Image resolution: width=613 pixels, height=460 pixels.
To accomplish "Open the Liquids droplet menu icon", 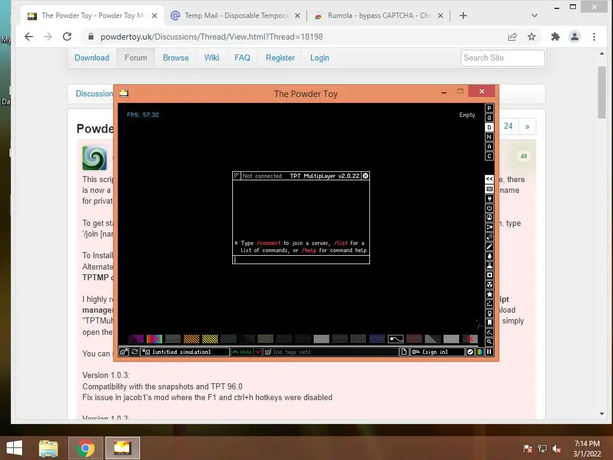I will (x=489, y=256).
